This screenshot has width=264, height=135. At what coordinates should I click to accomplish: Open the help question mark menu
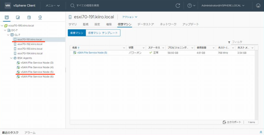[192, 5]
